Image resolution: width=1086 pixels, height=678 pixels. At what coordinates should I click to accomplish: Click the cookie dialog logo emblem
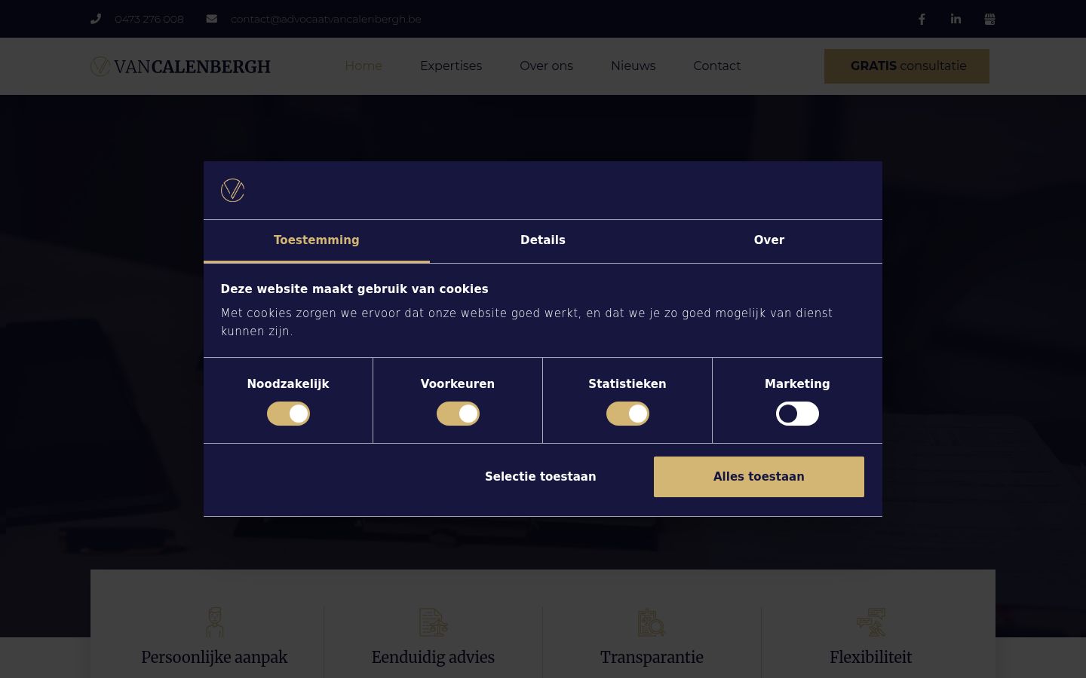tap(232, 190)
